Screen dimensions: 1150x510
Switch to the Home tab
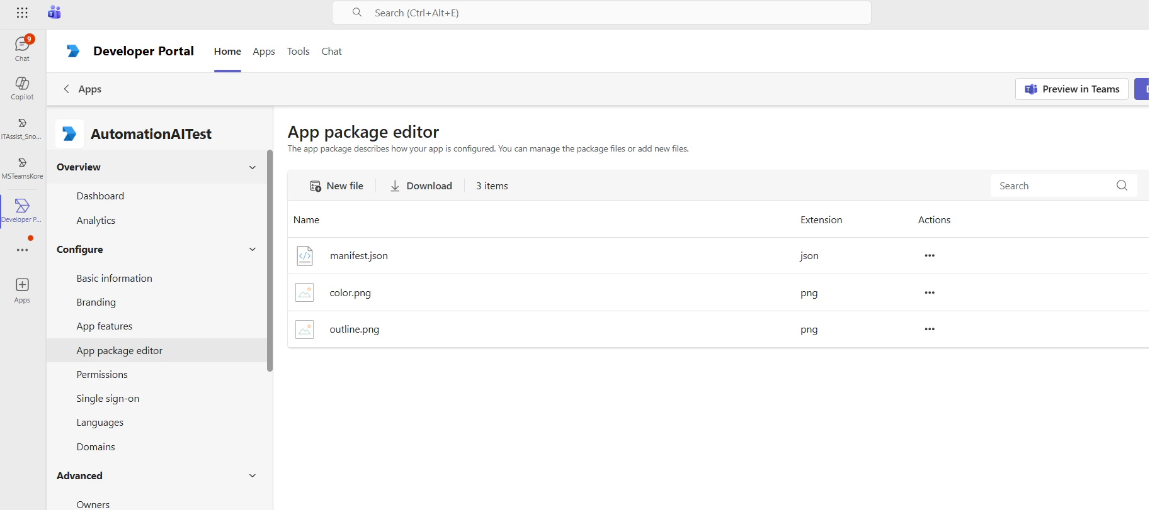[227, 52]
